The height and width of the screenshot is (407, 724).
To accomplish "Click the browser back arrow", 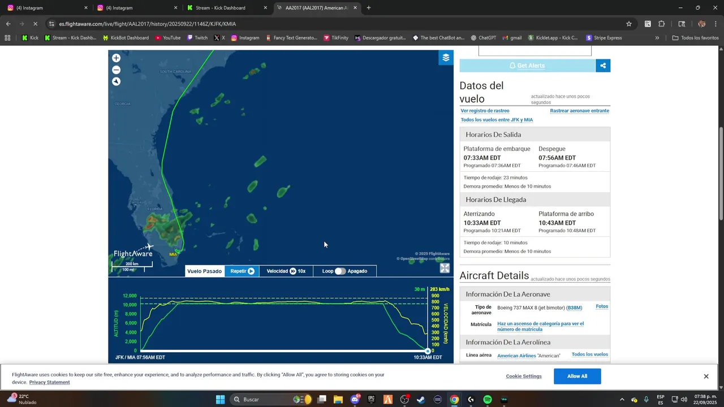I will click(8, 24).
